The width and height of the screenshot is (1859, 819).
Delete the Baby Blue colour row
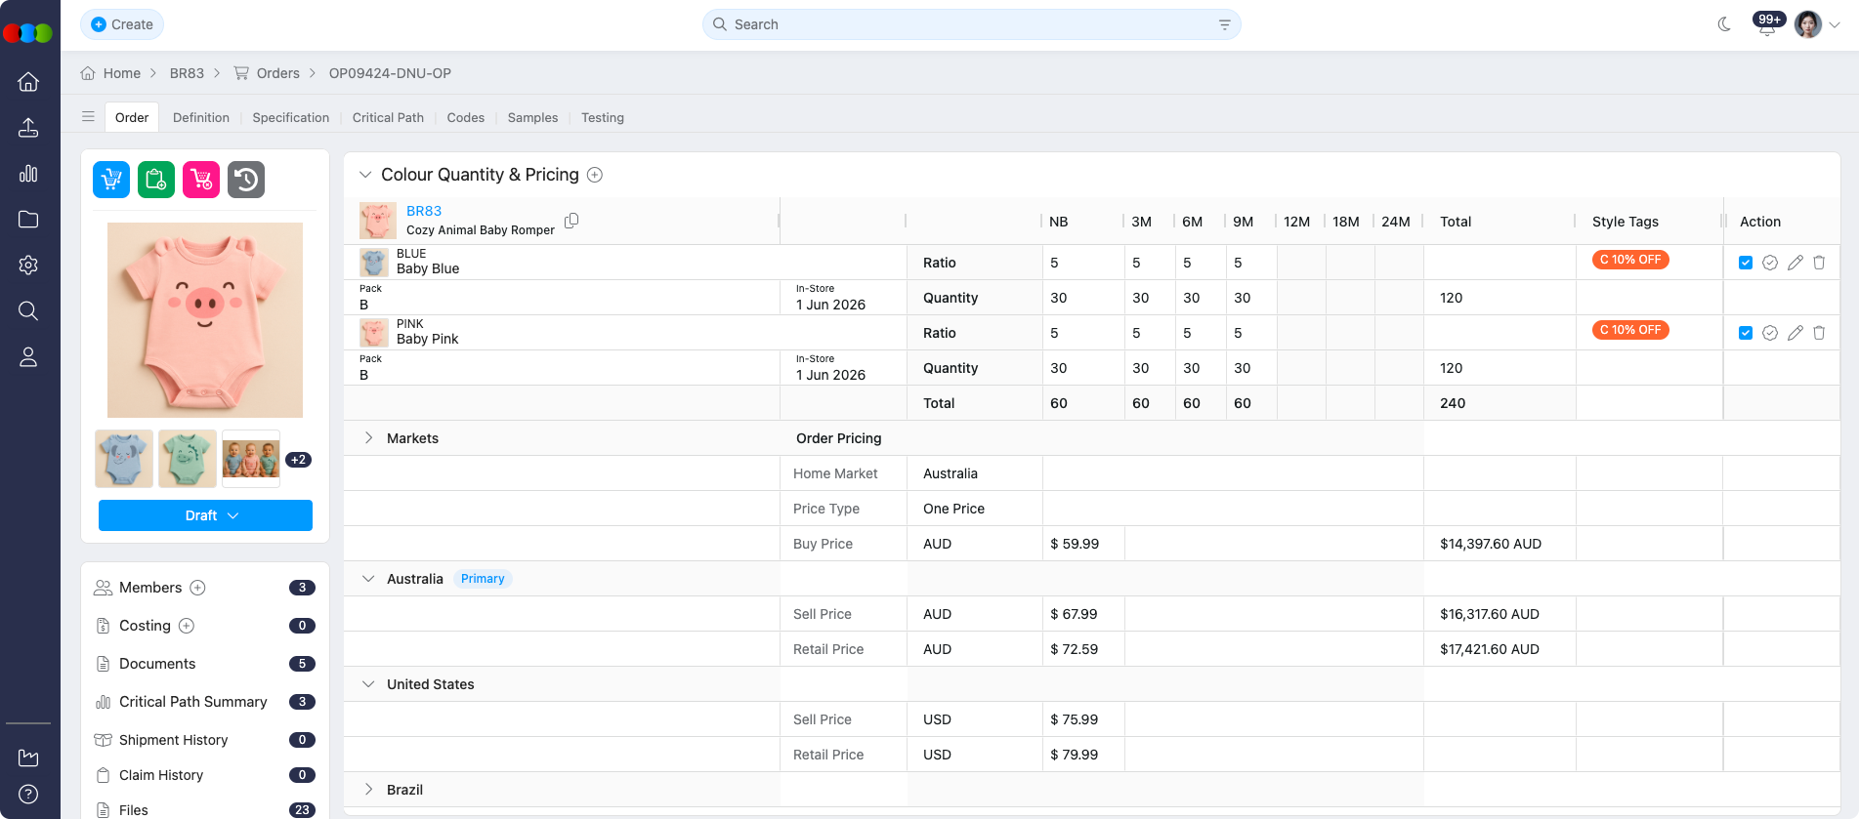coord(1819,263)
